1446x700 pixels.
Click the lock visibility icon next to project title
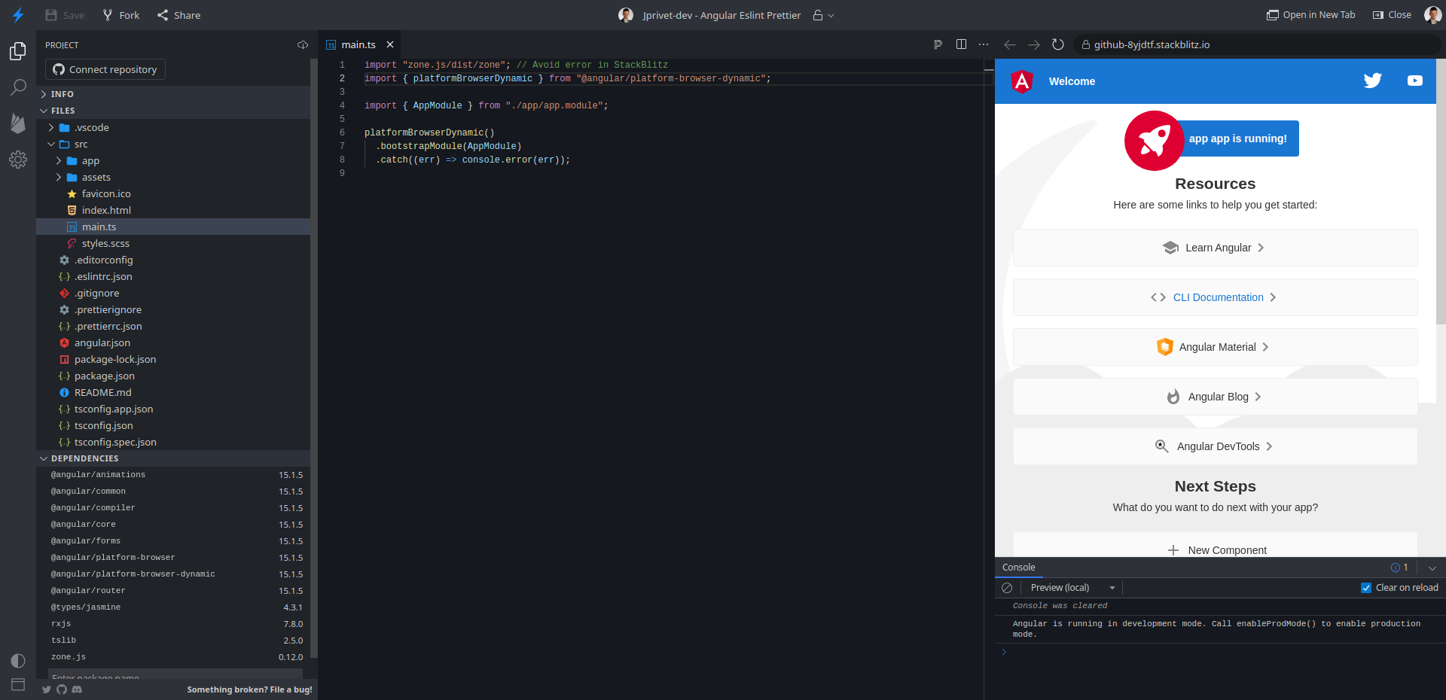[x=818, y=15]
